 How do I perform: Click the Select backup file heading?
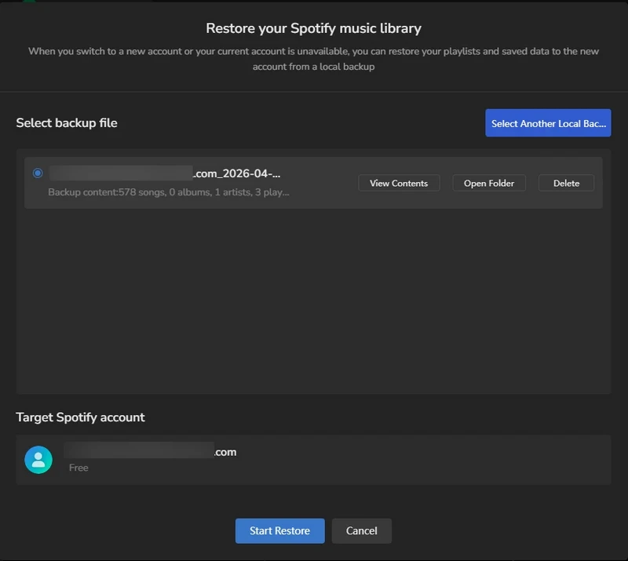(68, 122)
